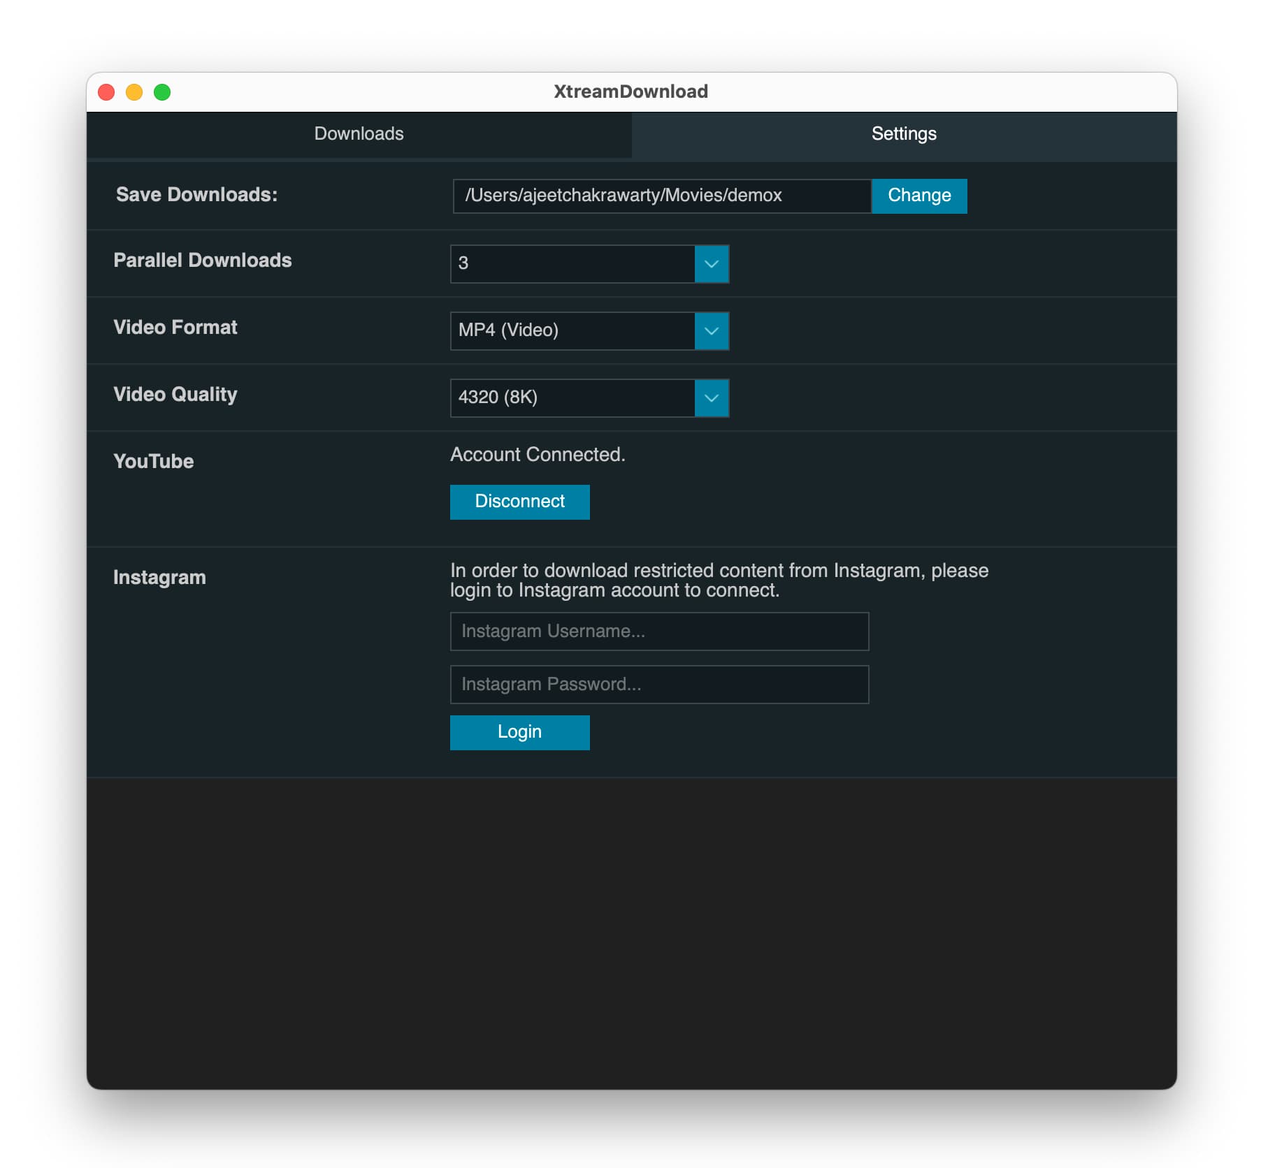Open the Parallel Downloads dropdown showing 3
Image resolution: width=1261 pixels, height=1168 pixels.
[589, 263]
